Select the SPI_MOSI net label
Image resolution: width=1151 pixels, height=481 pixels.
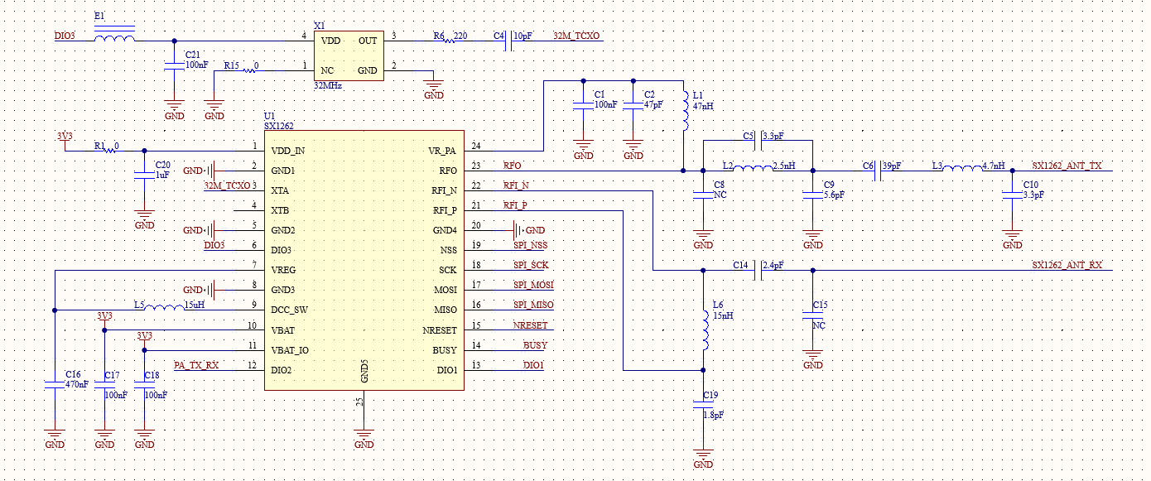pos(533,285)
